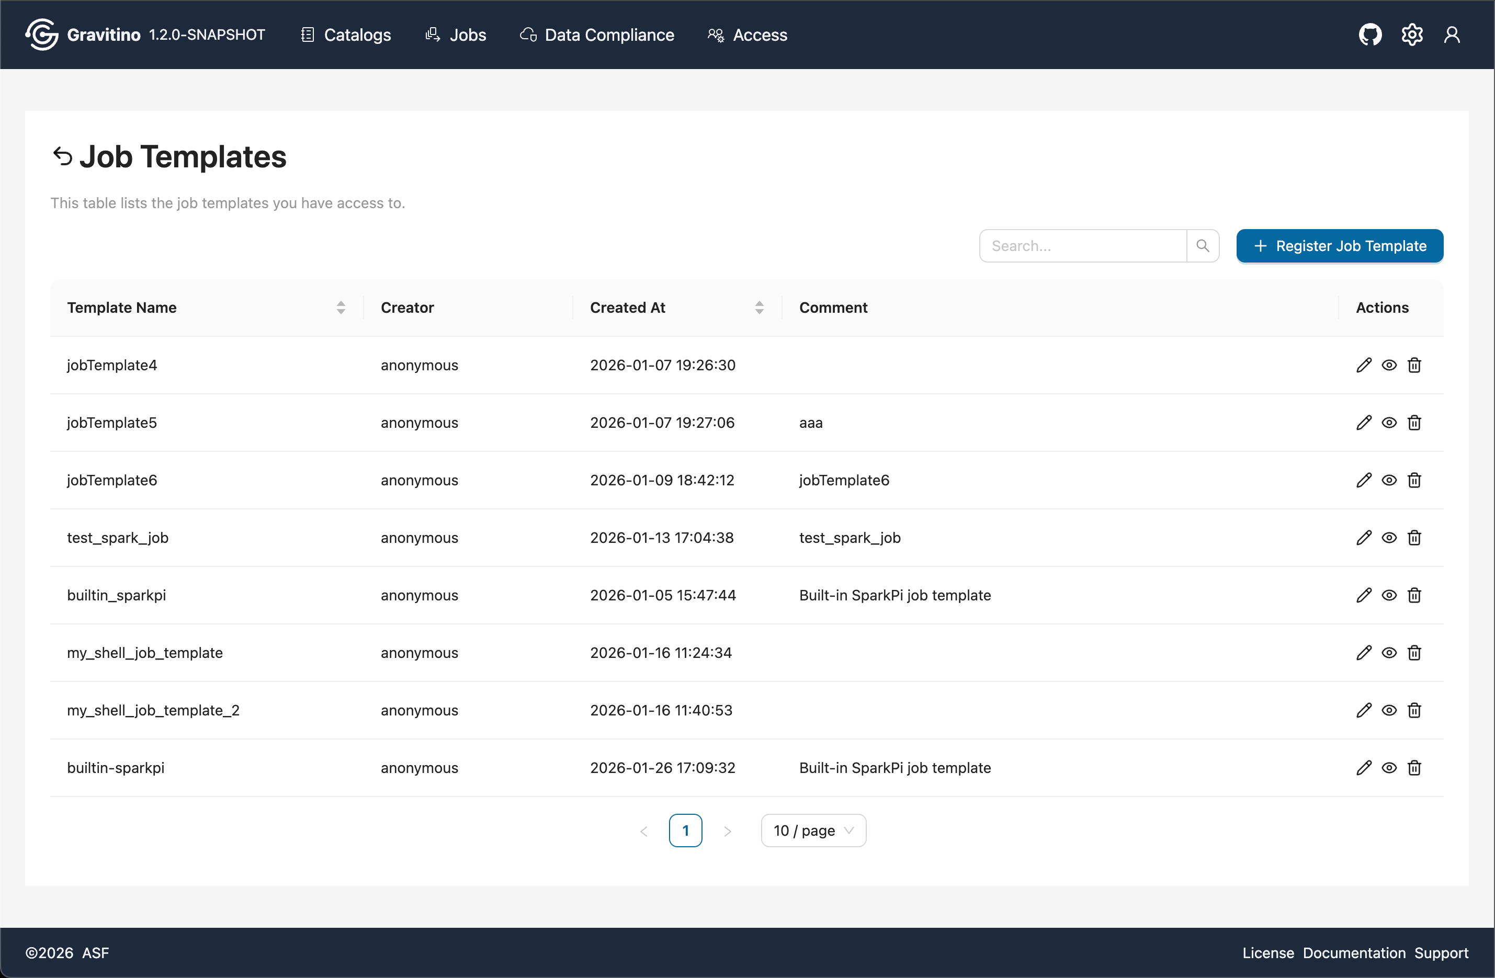This screenshot has width=1495, height=978.
Task: View details of jobTemplate5 with the eye icon
Action: coord(1389,422)
